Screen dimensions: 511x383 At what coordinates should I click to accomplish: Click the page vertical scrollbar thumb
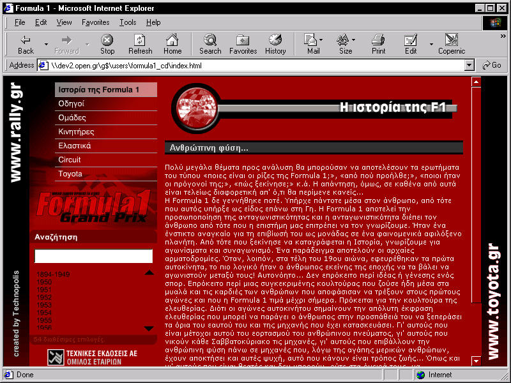click(x=476, y=195)
